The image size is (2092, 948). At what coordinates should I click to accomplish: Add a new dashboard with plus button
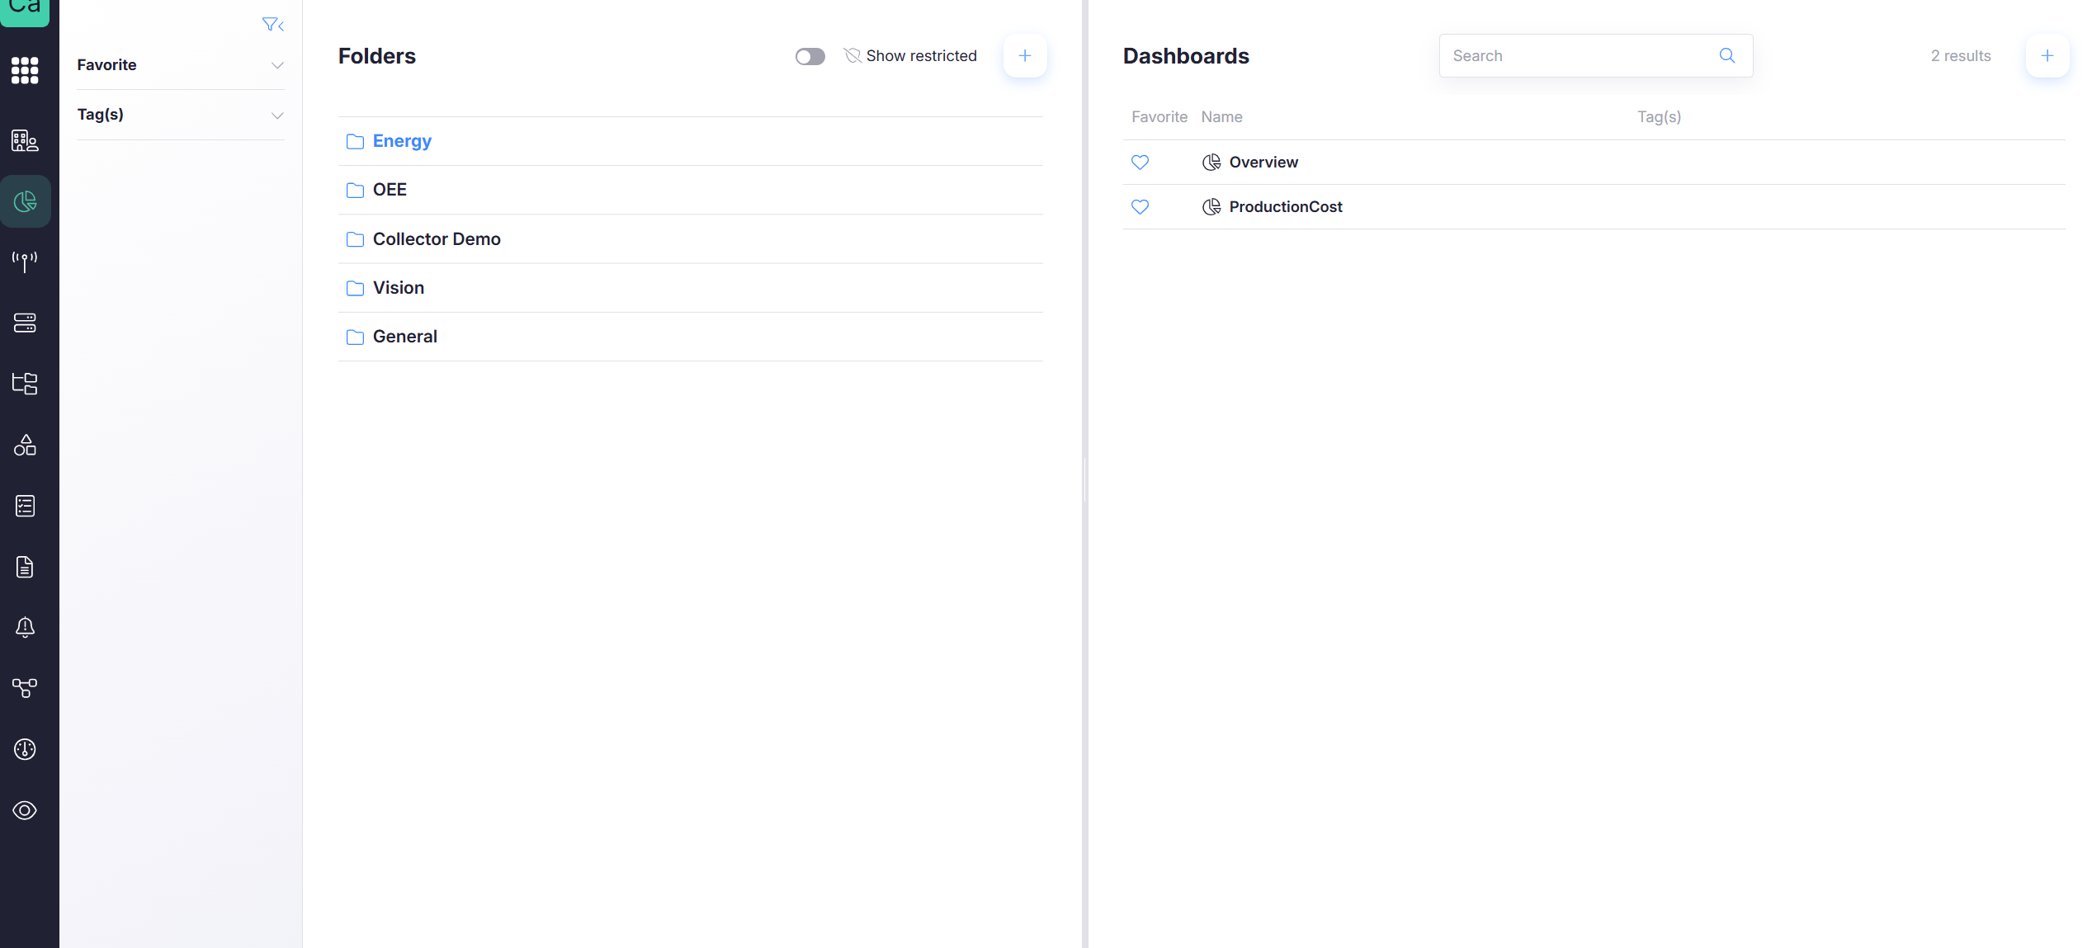(x=2047, y=55)
